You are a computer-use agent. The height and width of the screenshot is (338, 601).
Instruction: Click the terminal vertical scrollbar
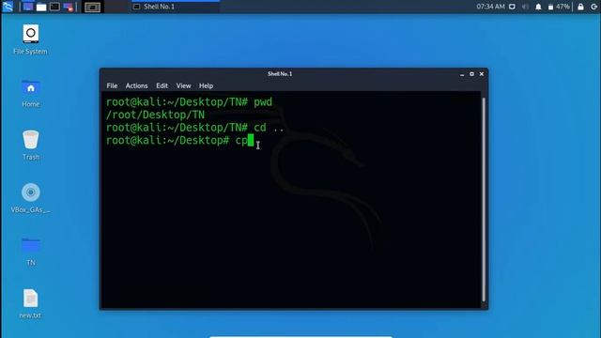coord(484,199)
